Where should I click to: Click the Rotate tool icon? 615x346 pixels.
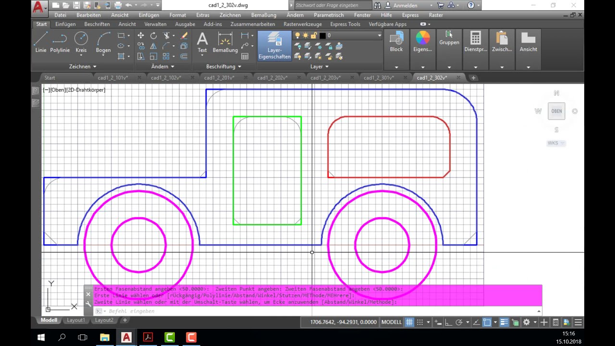tap(153, 36)
